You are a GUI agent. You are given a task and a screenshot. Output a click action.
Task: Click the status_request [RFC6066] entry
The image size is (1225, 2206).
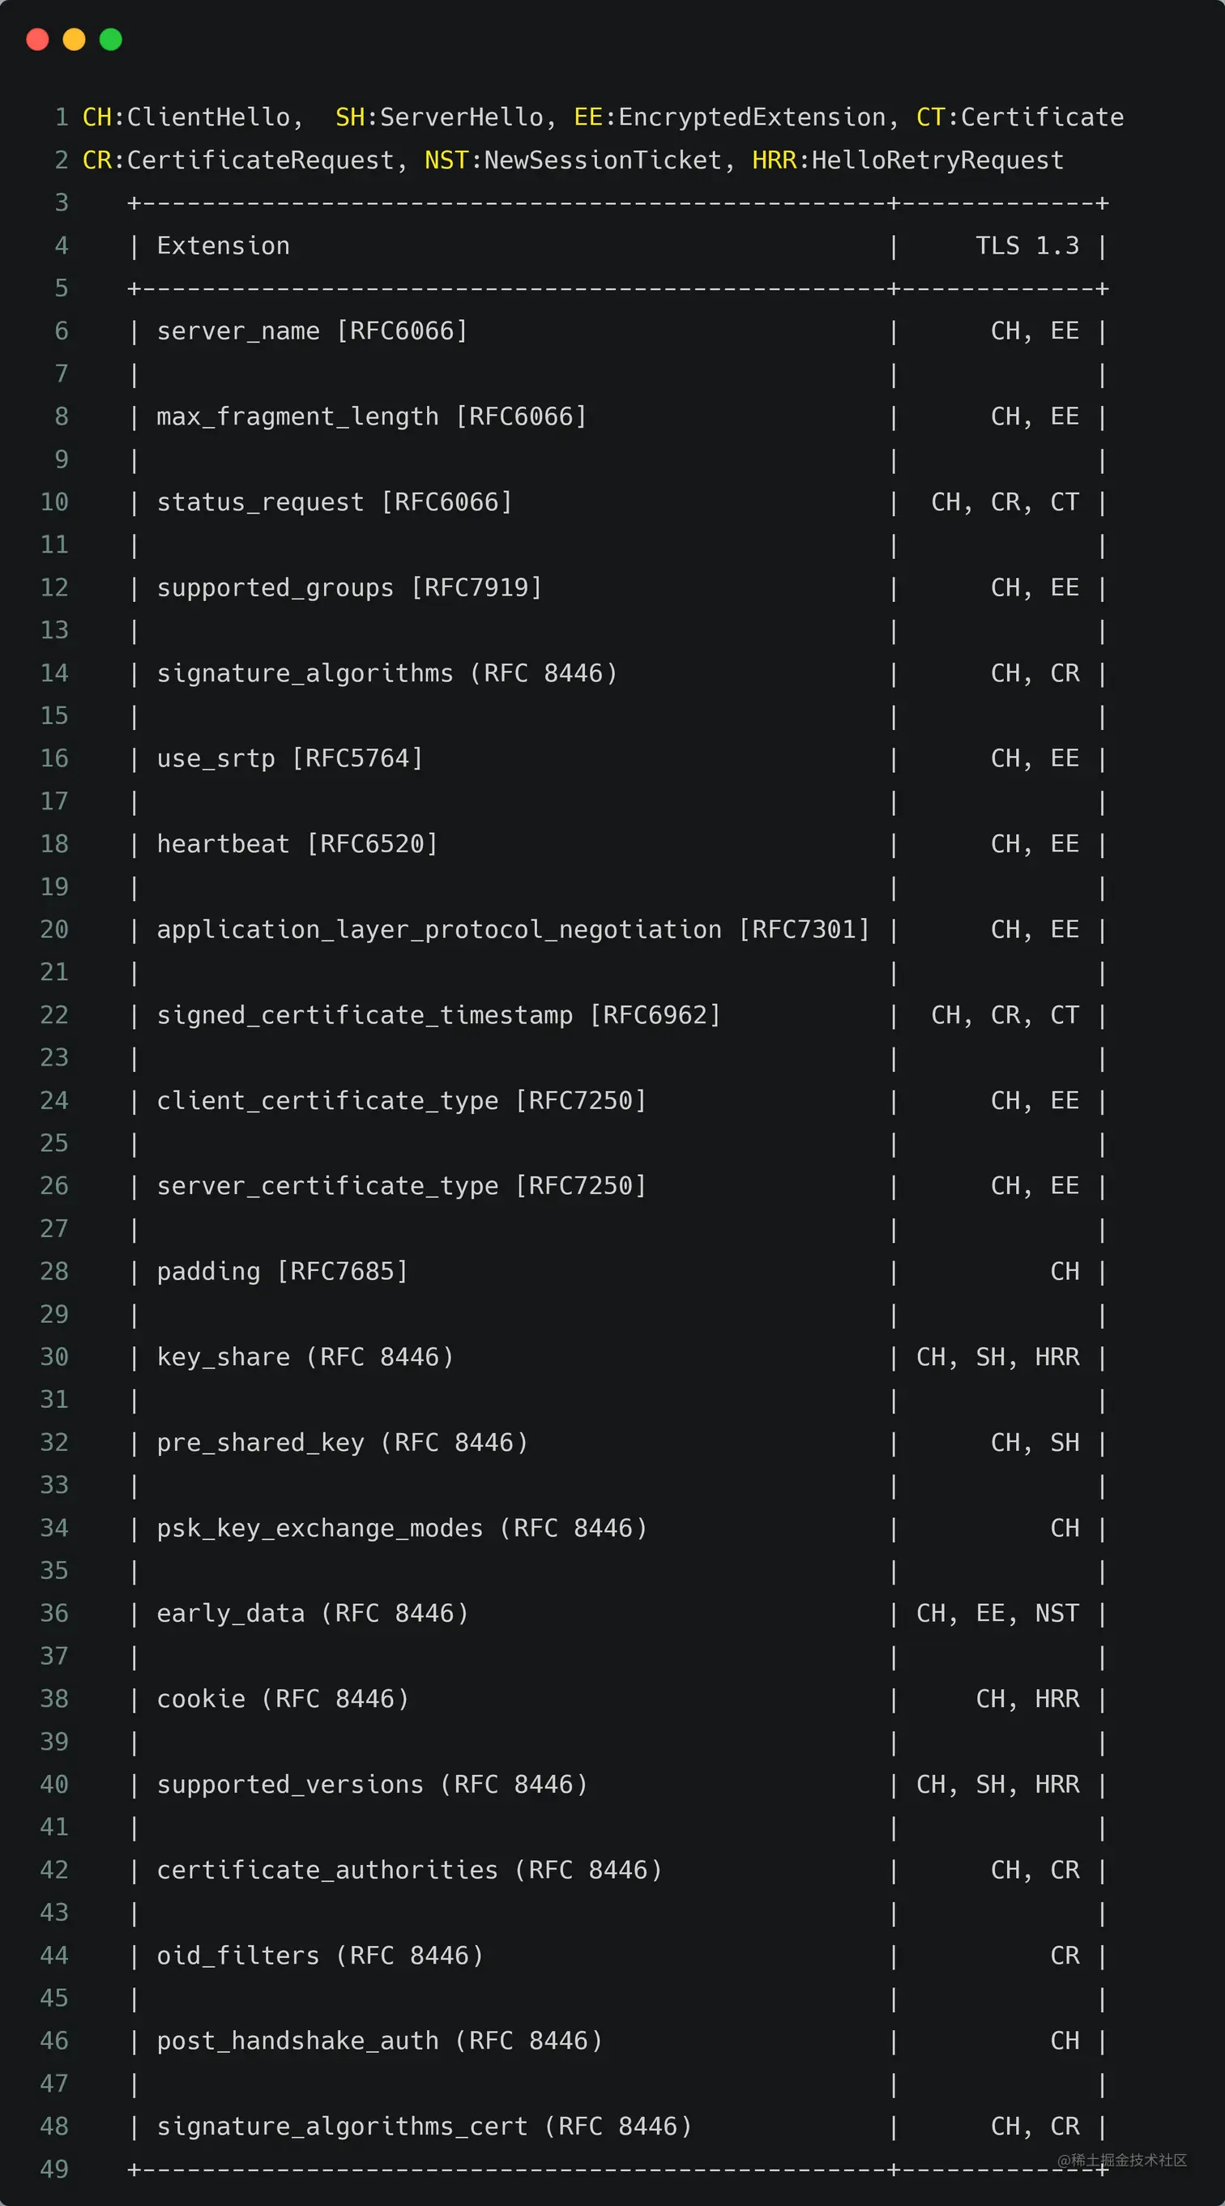point(335,502)
